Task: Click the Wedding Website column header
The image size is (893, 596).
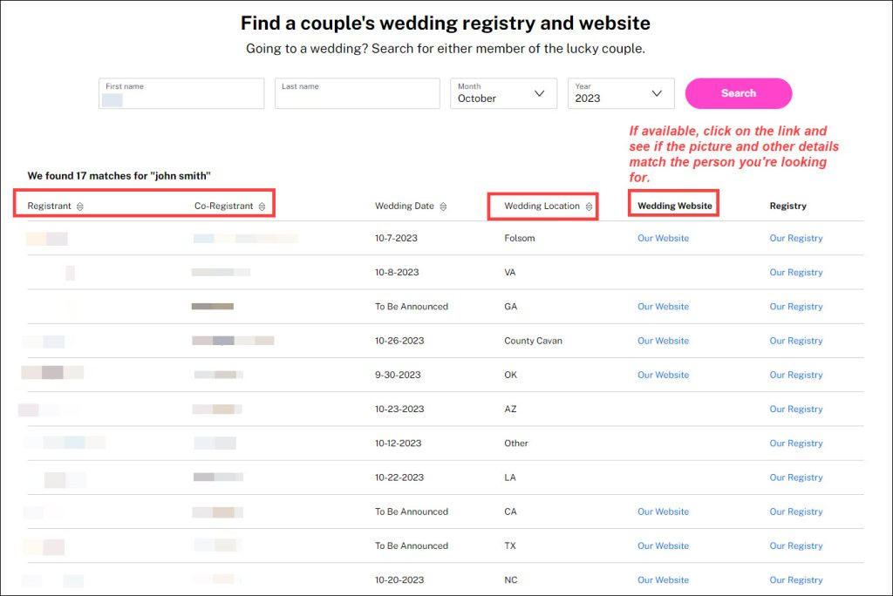Action: coord(673,206)
